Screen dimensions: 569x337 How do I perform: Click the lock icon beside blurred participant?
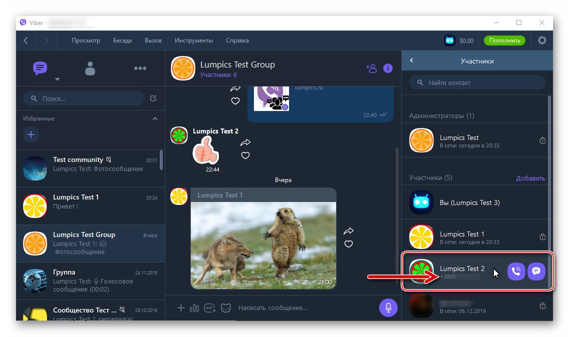tap(542, 306)
